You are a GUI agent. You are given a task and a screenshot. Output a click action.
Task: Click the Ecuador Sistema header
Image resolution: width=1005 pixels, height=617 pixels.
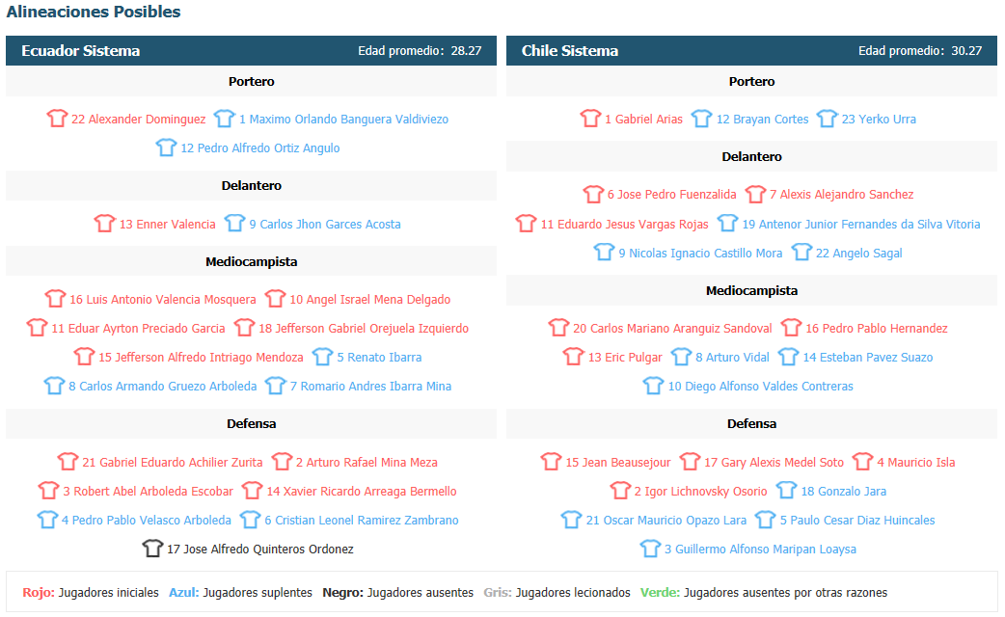[251, 51]
